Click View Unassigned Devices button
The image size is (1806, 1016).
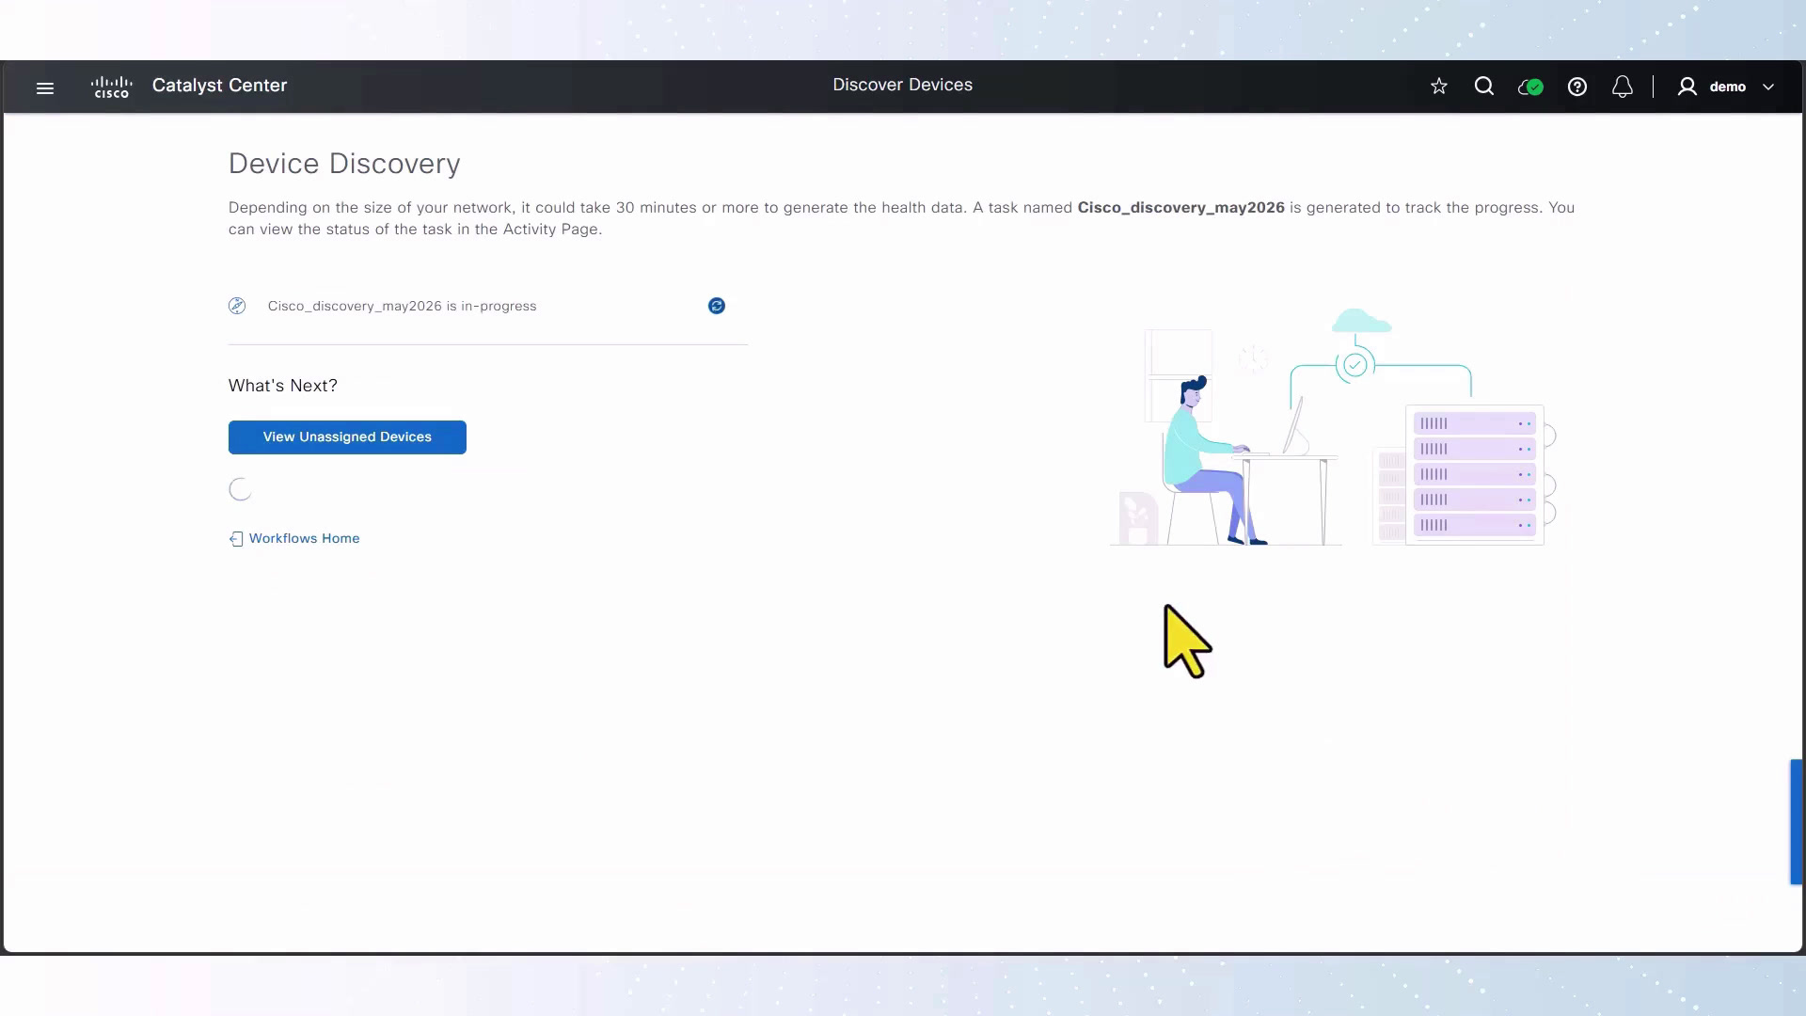coord(347,437)
